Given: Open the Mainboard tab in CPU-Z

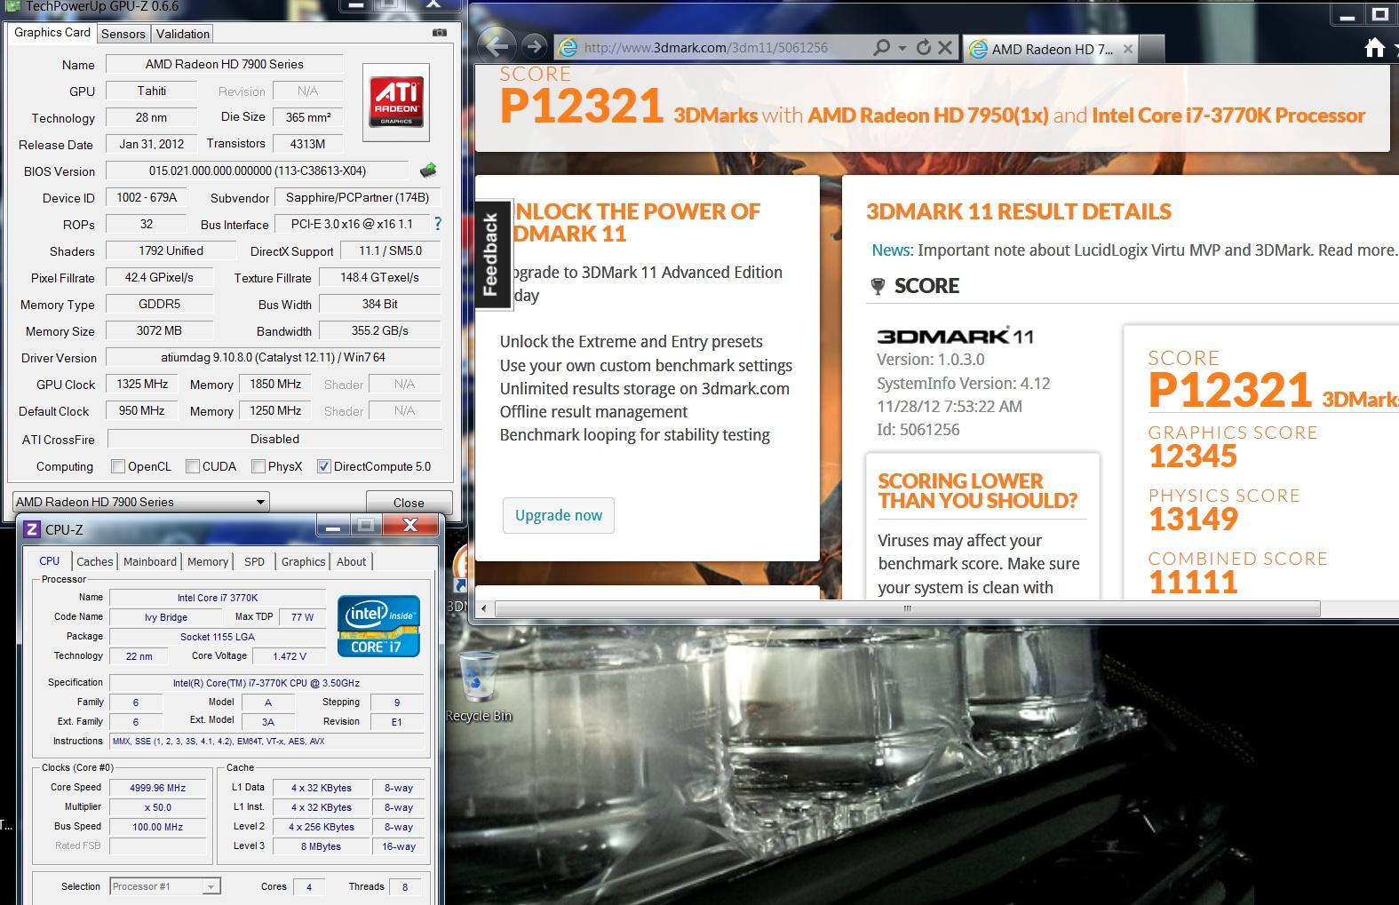Looking at the screenshot, I should click(x=150, y=561).
